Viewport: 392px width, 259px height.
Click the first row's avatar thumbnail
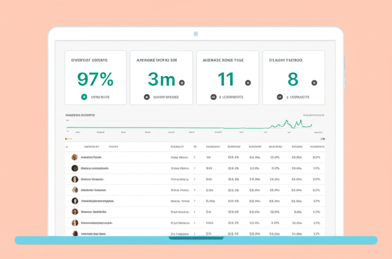(x=74, y=157)
